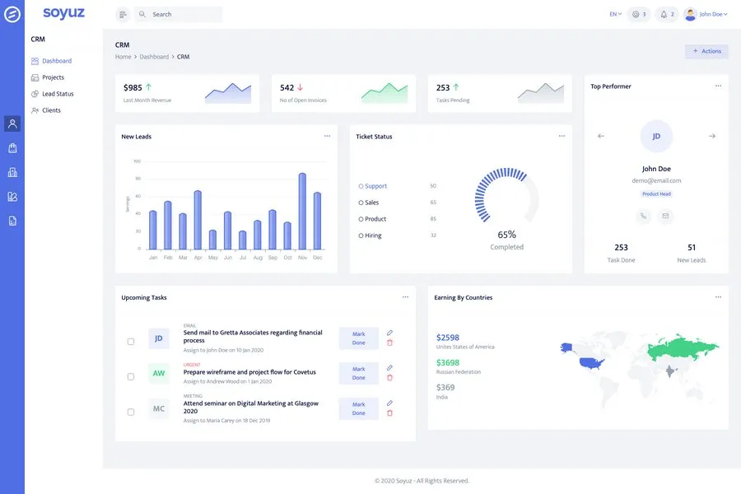
Task: Open Projects in the CRM sidebar
Action: click(x=53, y=77)
